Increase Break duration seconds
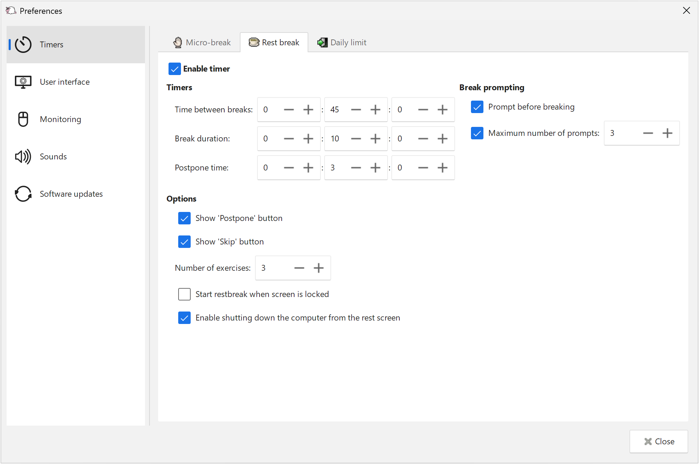Viewport: 699px width, 464px height. [x=443, y=139]
